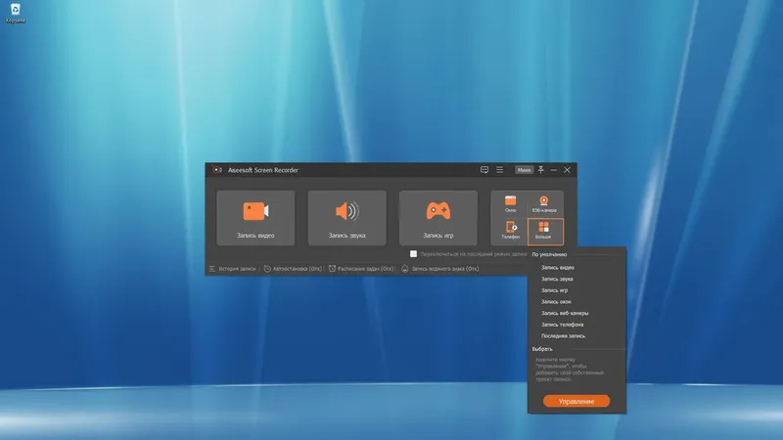This screenshot has width=783, height=440.
Task: Open Запись водяного знака watermark setting
Action: pos(439,269)
